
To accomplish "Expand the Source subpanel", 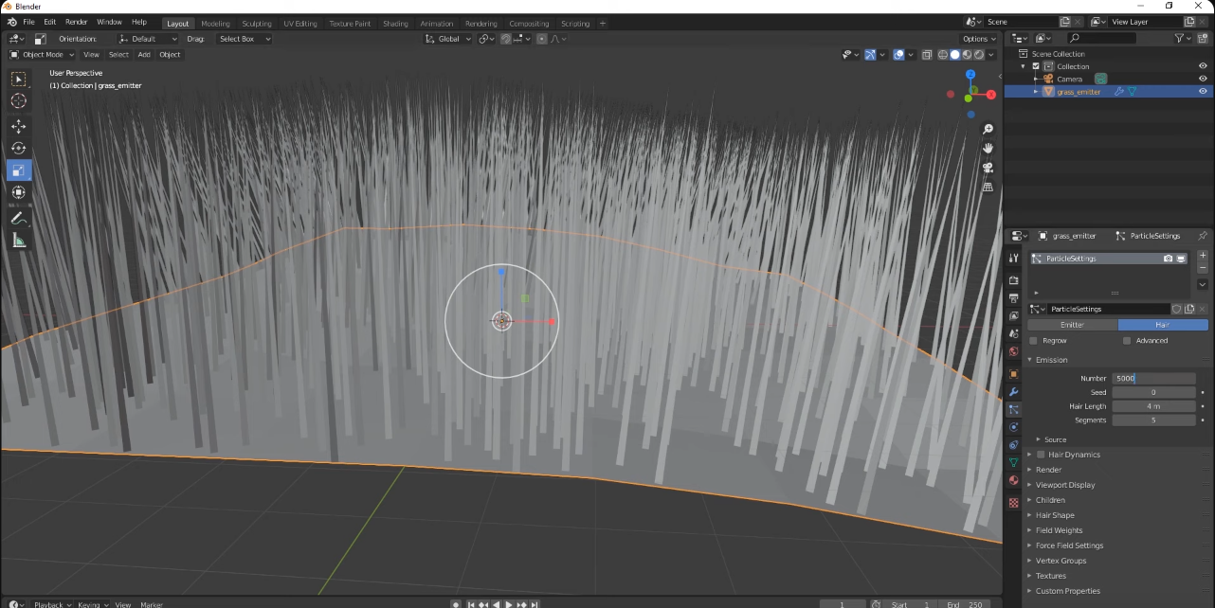I will (x=1055, y=439).
